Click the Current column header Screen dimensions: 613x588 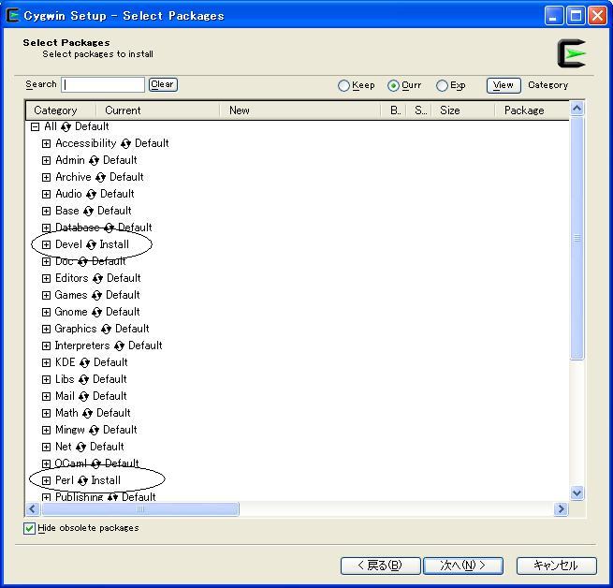(157, 110)
